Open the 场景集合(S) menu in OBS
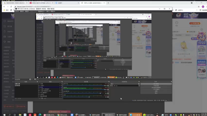Viewport: 207px width, 116px height. tap(41, 11)
